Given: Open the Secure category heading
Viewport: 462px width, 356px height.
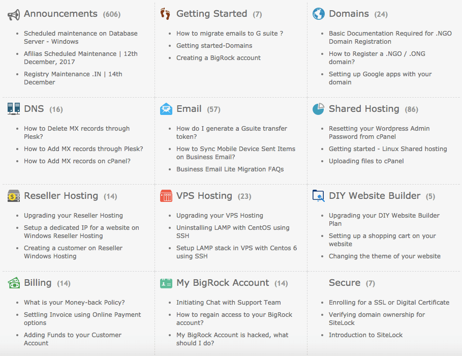Looking at the screenshot, I should pos(345,283).
